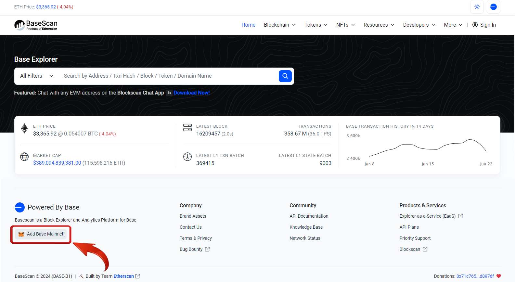515x282 pixels.
Task: Toggle the light/dark theme sun icon
Action: tap(477, 7)
